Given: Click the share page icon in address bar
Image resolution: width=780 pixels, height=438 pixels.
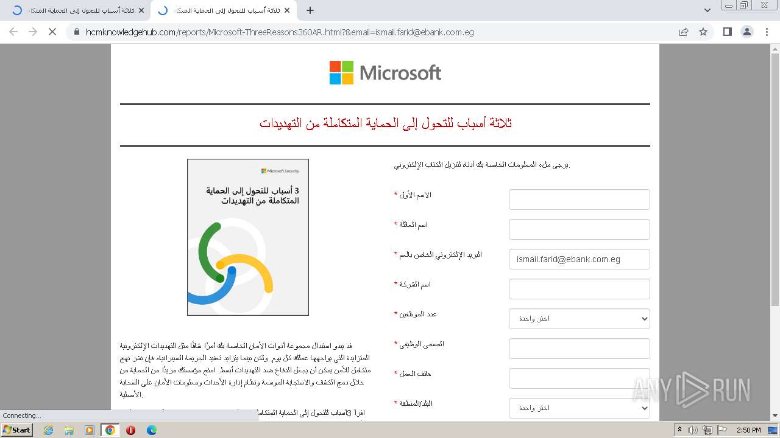Looking at the screenshot, I should pyautogui.click(x=684, y=32).
